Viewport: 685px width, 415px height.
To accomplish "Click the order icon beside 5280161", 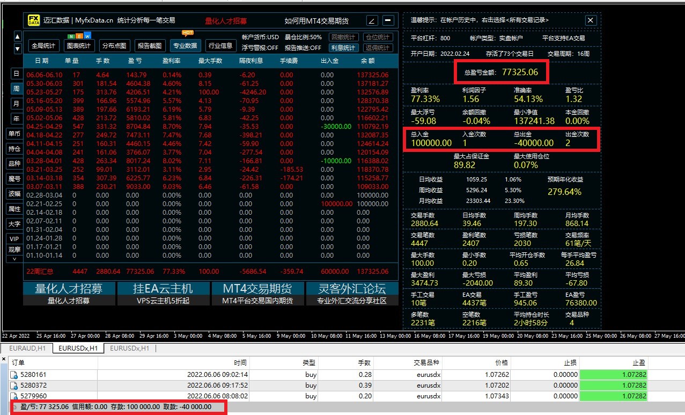I will (14, 375).
